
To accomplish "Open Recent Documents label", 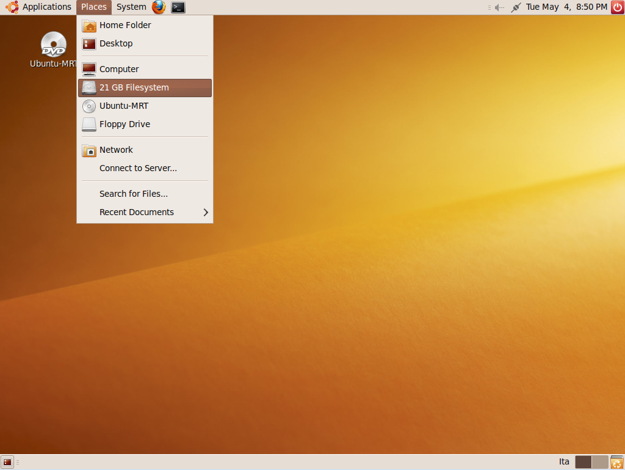I will click(x=136, y=212).
